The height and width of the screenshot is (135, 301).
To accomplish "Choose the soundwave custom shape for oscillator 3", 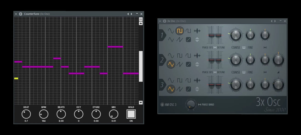I will 197,80.
